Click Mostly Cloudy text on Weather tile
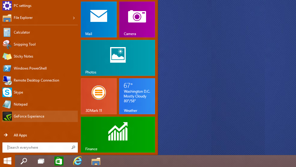 tap(135, 96)
